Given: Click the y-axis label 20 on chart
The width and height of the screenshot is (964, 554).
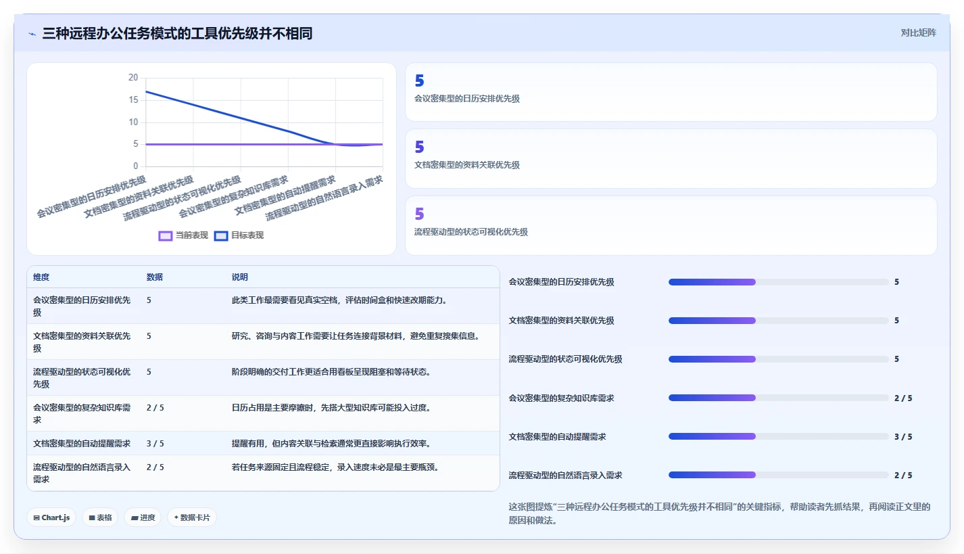Looking at the screenshot, I should [133, 78].
